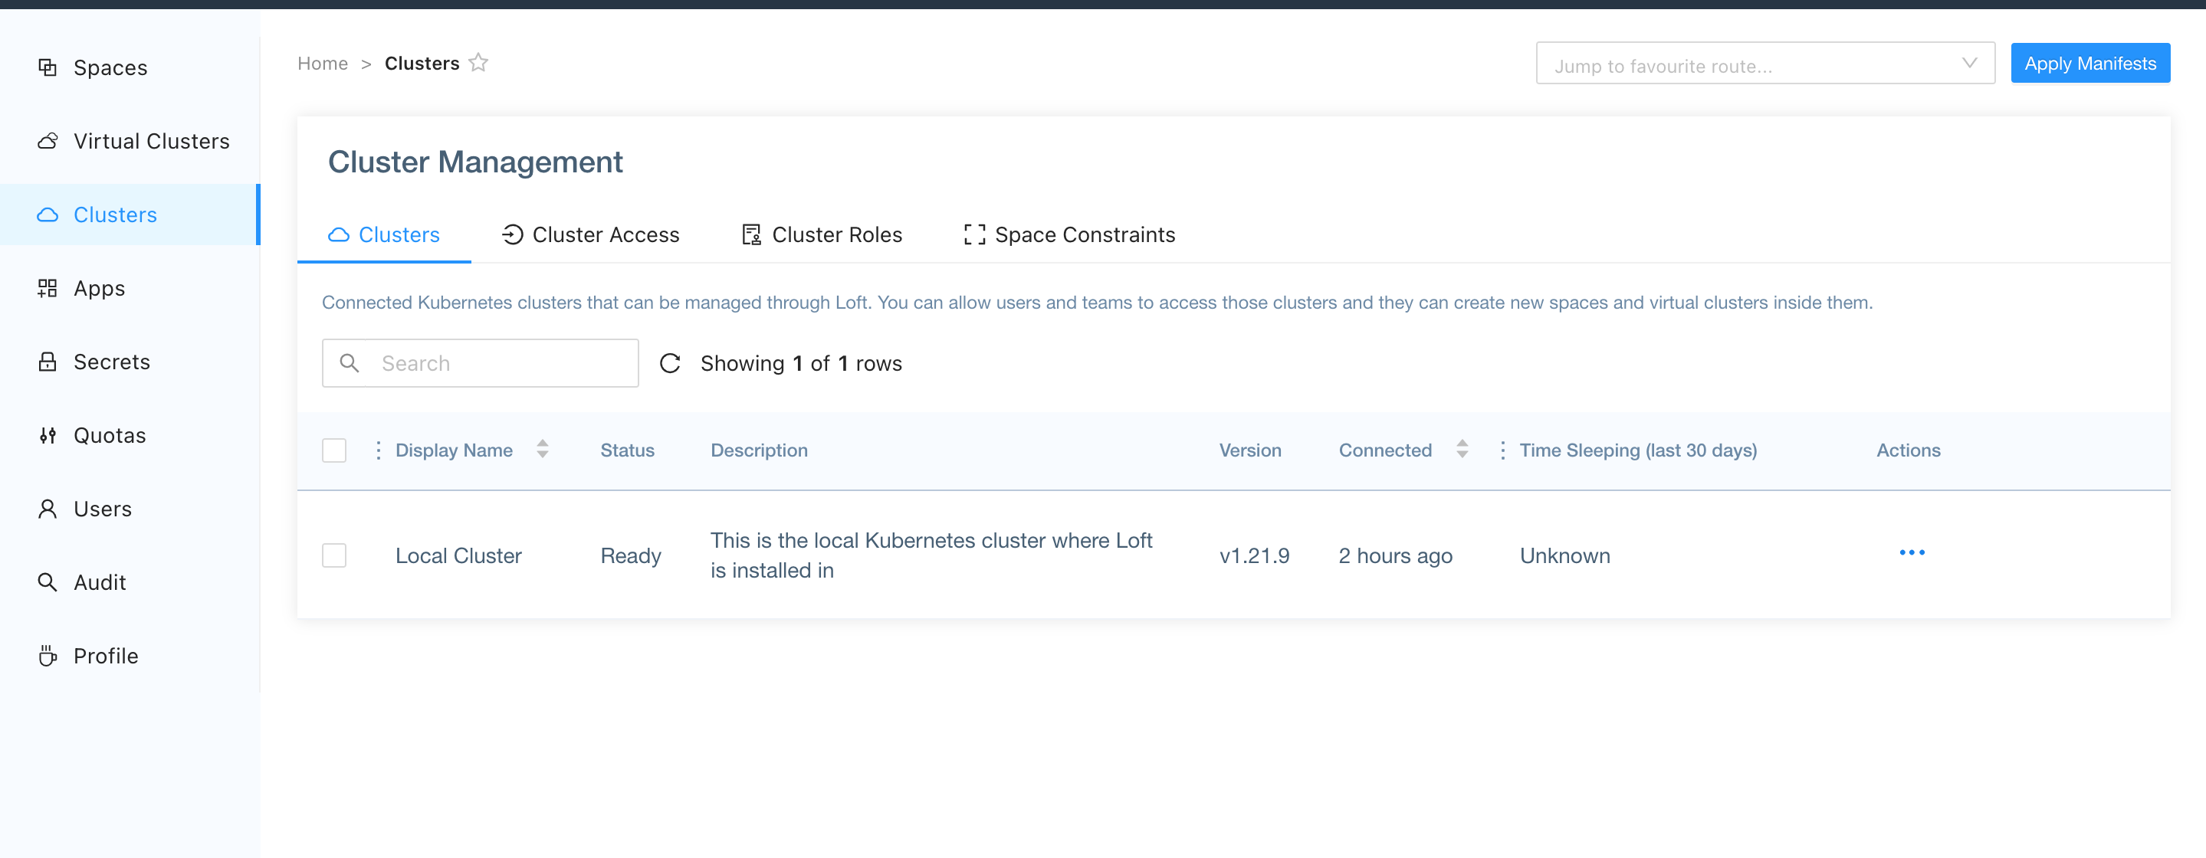Sort by the Display Name column
The image size is (2206, 858).
[x=543, y=450]
